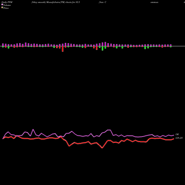
Task: Click the 'Daily PVM' title text
Action: point(7,2)
